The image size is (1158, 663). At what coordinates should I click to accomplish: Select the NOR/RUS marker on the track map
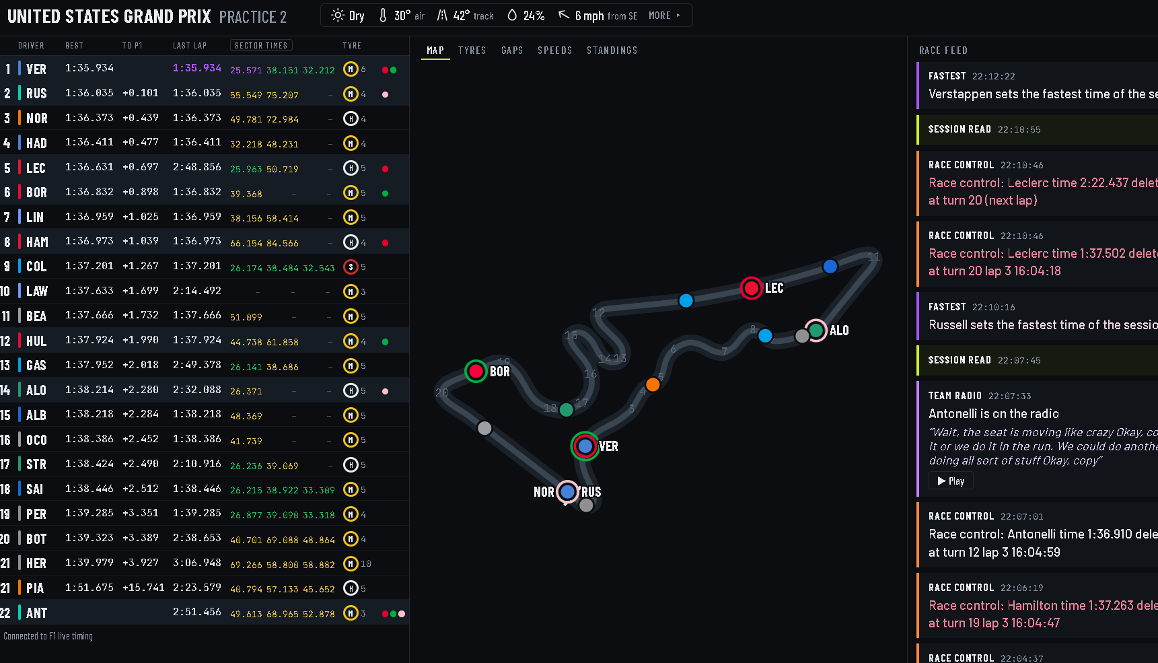pyautogui.click(x=568, y=492)
